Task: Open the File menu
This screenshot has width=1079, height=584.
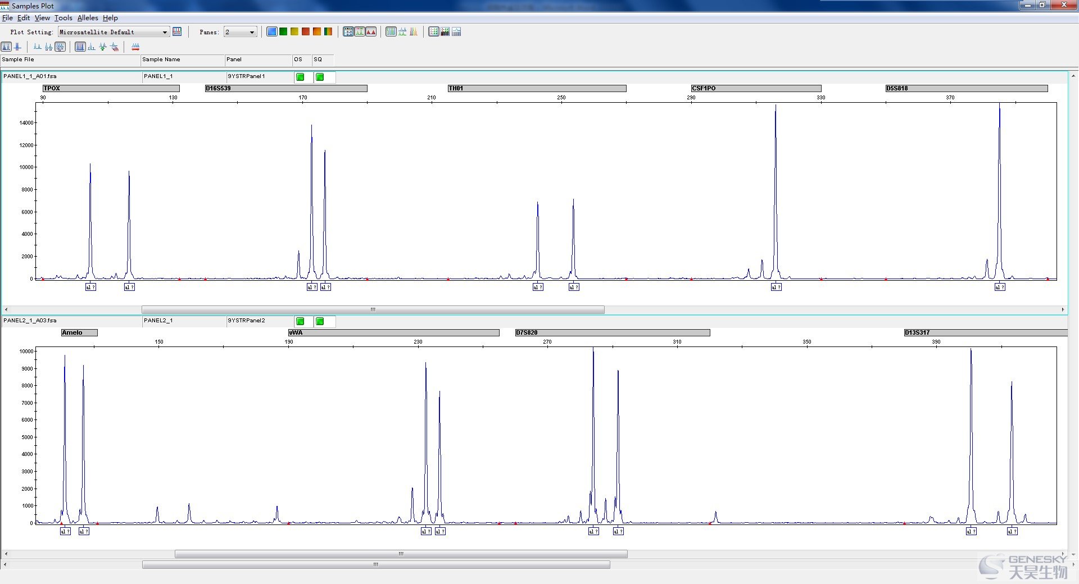Action: click(7, 18)
